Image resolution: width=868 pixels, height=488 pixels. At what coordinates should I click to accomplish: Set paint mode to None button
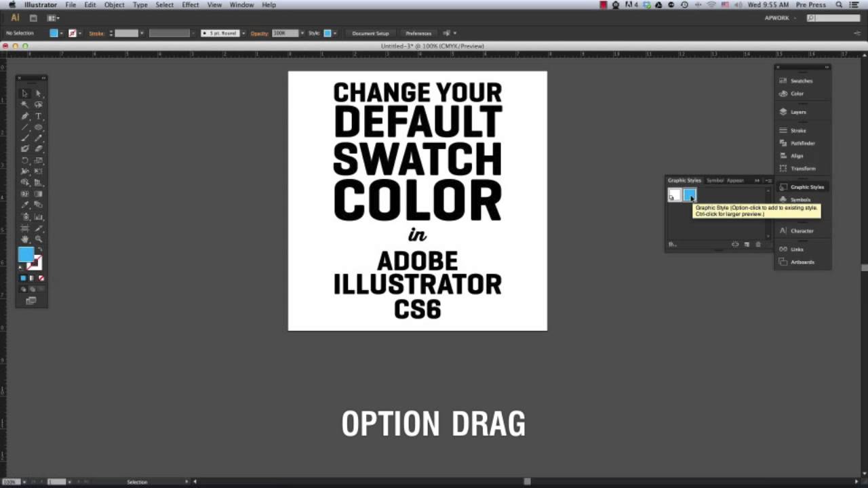point(41,278)
